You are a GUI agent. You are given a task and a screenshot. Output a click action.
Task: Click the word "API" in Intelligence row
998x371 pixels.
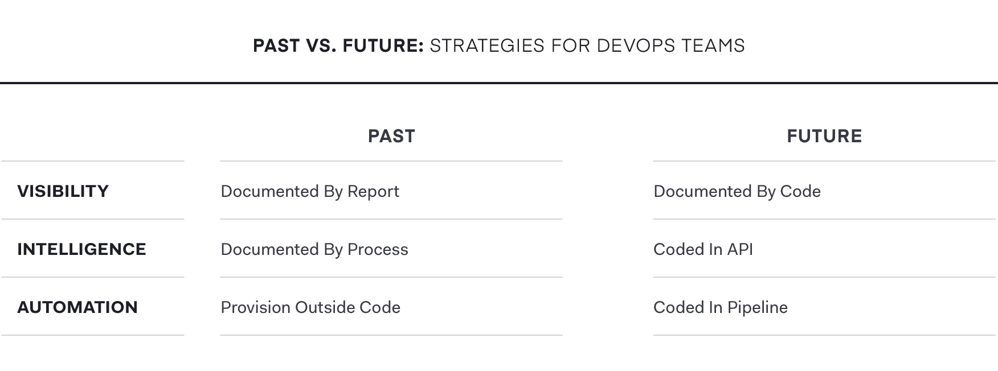tap(740, 249)
